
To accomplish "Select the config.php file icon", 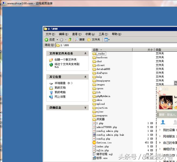I will [94, 139].
